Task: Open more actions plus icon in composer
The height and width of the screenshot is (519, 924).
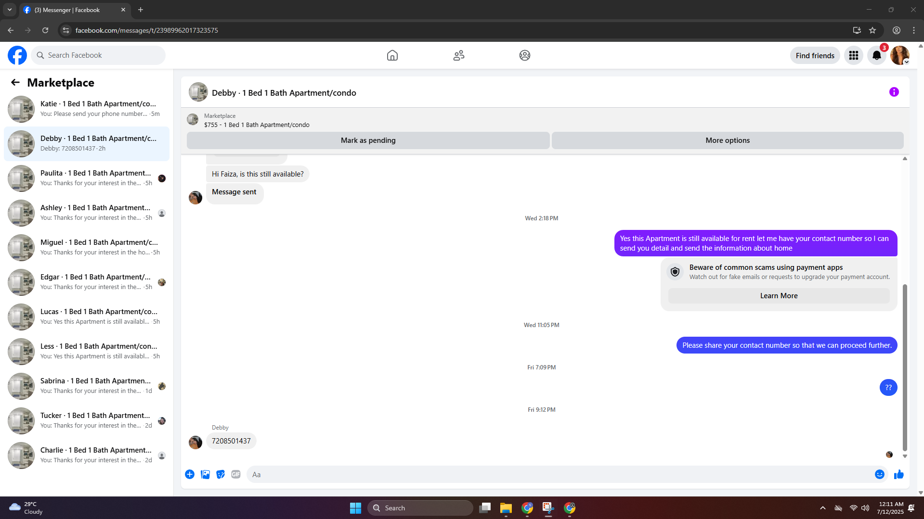Action: click(x=190, y=474)
